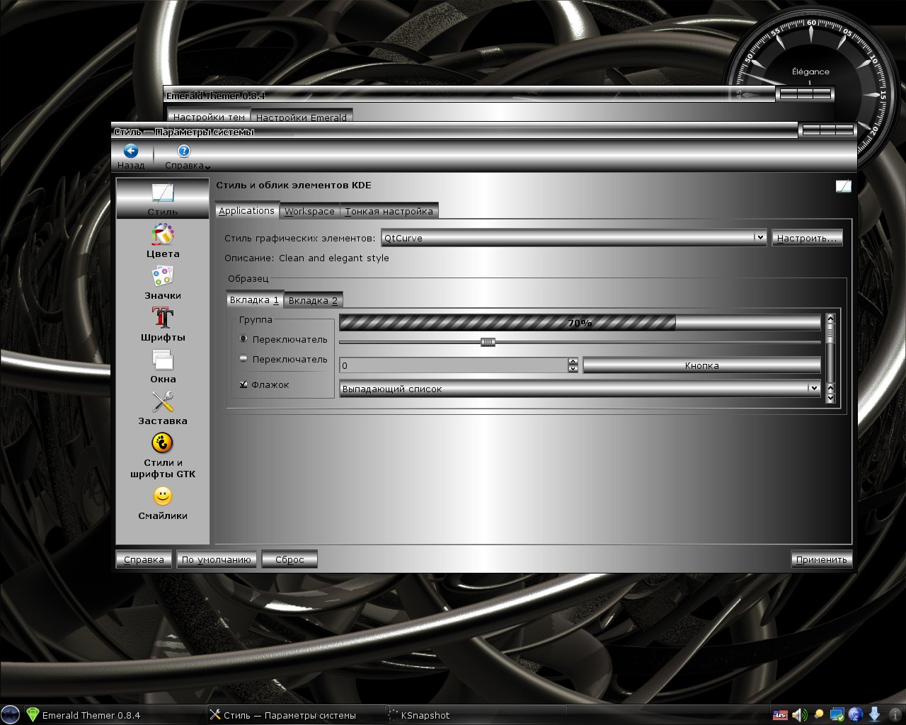Select the second Переключатель radio button

[x=243, y=359]
